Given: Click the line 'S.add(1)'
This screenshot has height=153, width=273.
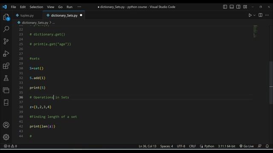Looking at the screenshot, I should click(38, 78).
